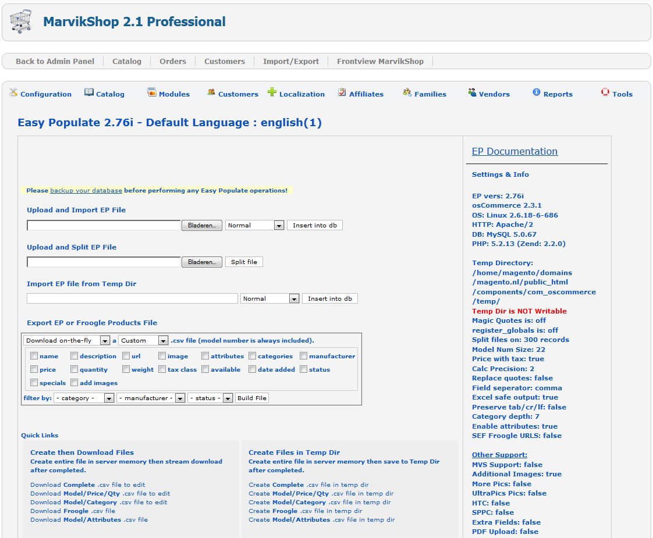Go Back to Admin Panel
The image size is (653, 538).
[x=55, y=61]
